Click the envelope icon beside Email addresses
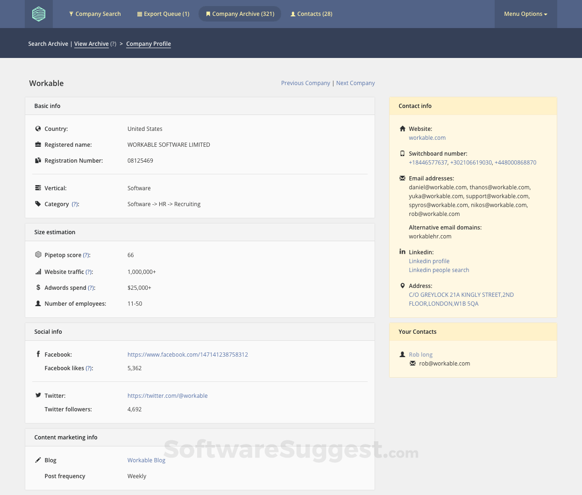 click(x=403, y=178)
